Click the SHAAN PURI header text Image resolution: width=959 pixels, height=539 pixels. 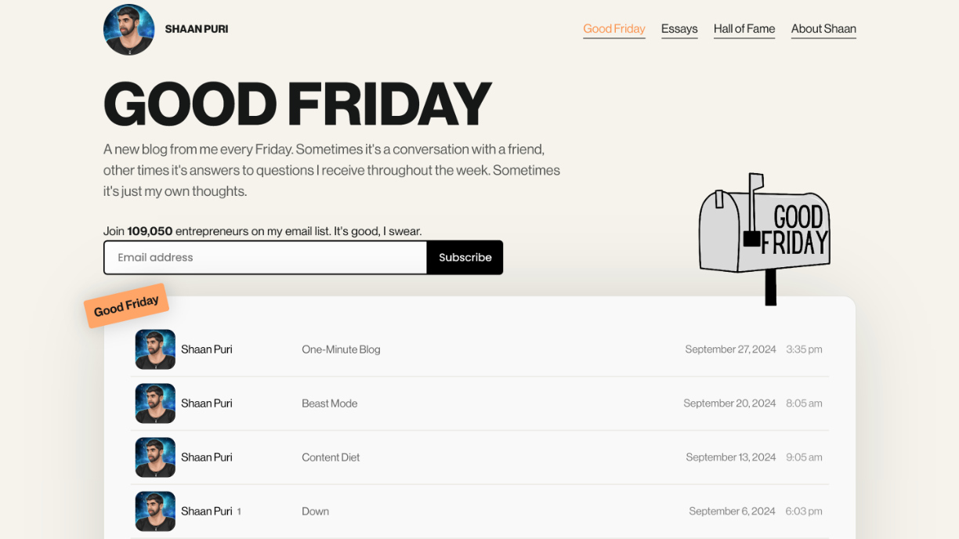pyautogui.click(x=196, y=29)
